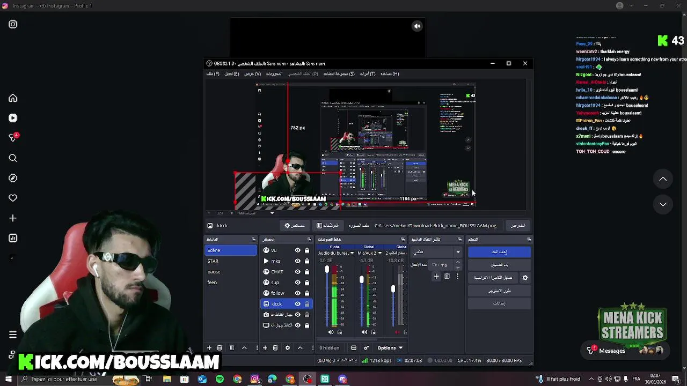This screenshot has width=687, height=386.
Task: Toggle audio mixer layout icon
Action: click(x=354, y=348)
